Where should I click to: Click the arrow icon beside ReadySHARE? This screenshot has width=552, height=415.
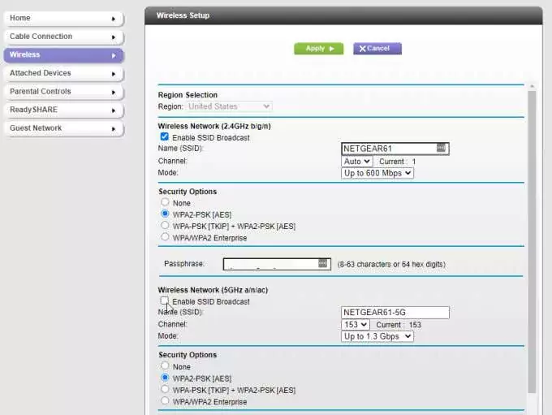(x=113, y=110)
